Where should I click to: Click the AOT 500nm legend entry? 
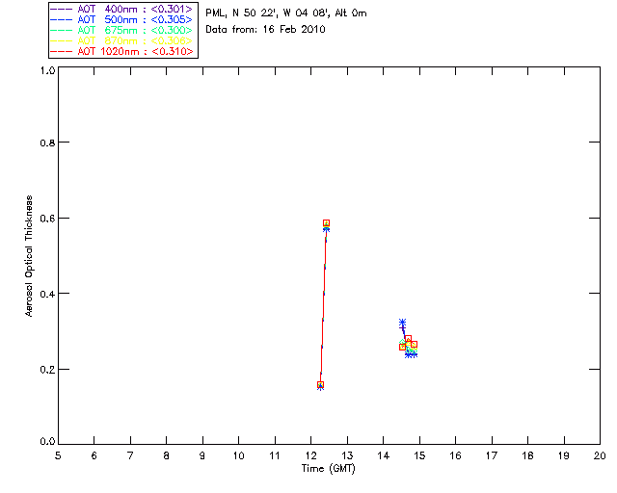tap(121, 19)
